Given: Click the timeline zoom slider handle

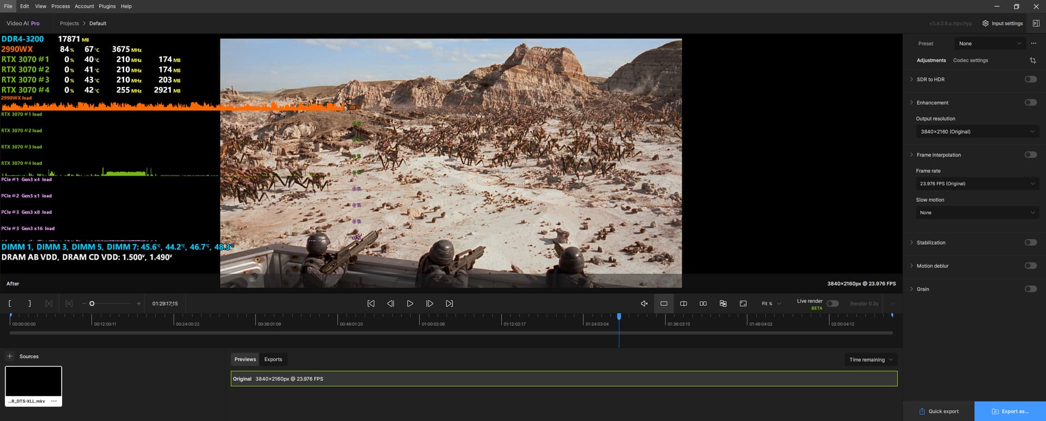Looking at the screenshot, I should click(x=92, y=304).
